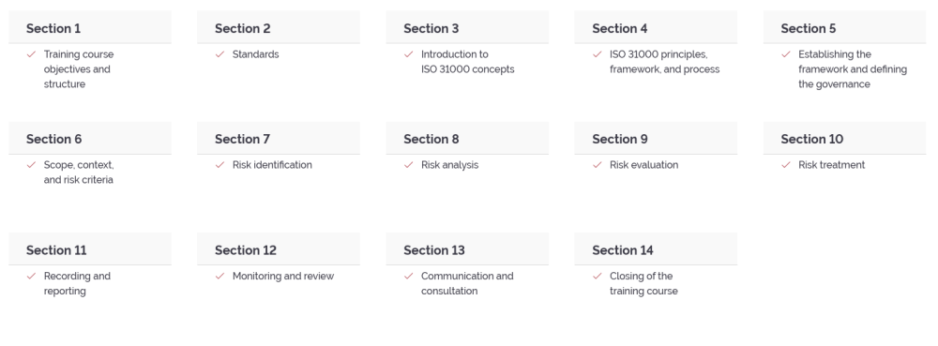Click checkmark beside Introduction to ISO 31000 concepts
938x346 pixels.
(409, 54)
